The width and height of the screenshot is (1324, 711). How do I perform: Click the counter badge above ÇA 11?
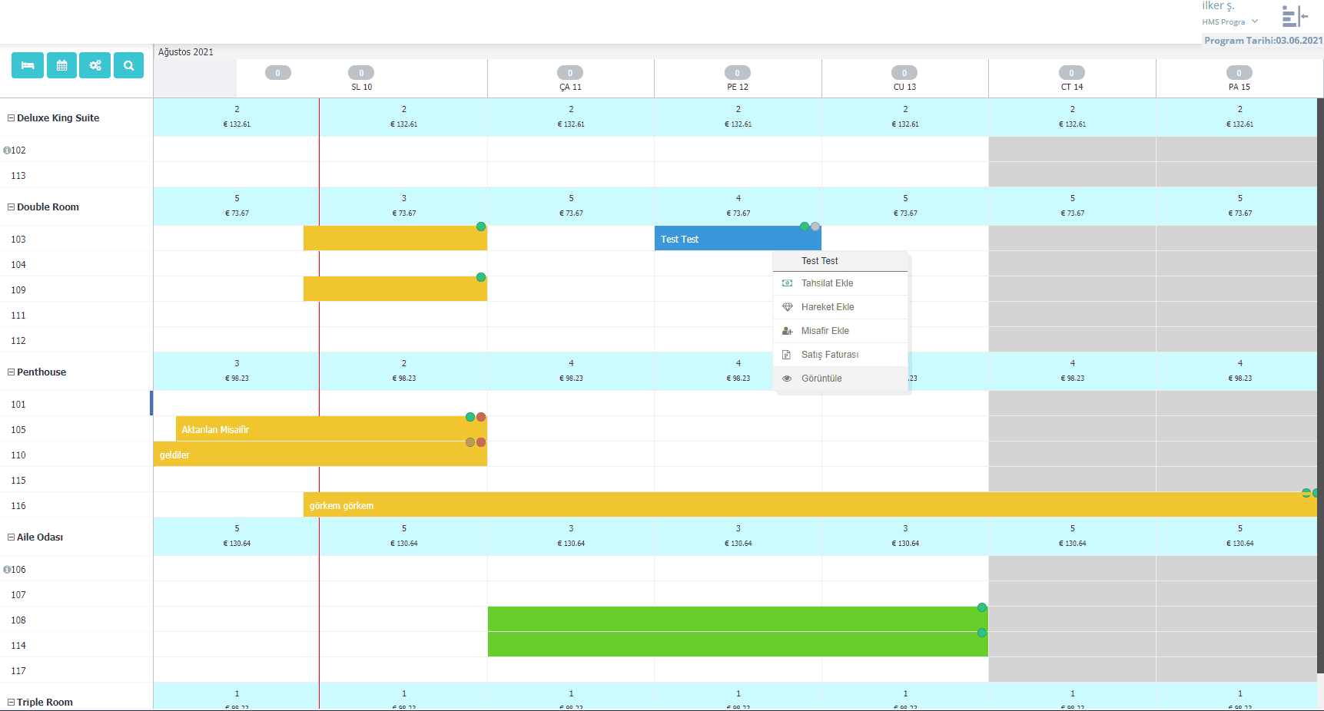(x=570, y=73)
